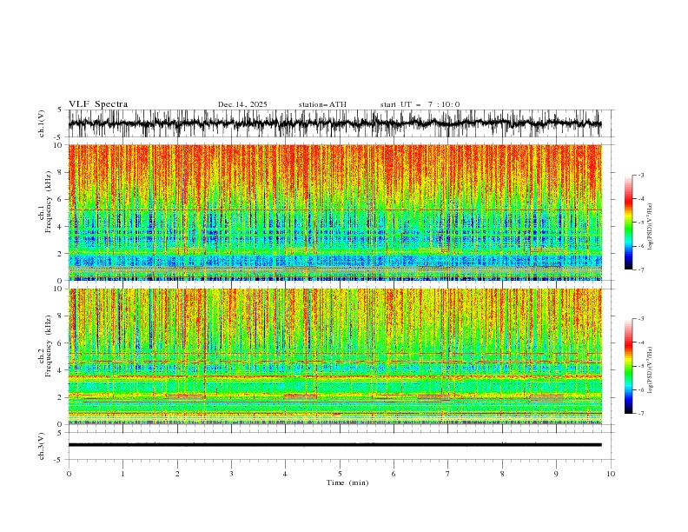Click the "station=ATH" header text
This screenshot has width=688, height=532.
click(x=322, y=104)
